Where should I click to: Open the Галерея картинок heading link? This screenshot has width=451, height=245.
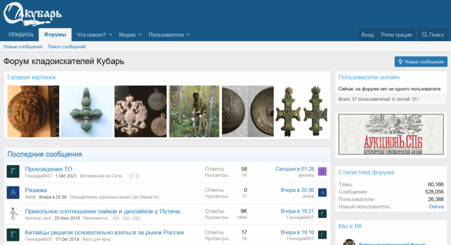32,77
